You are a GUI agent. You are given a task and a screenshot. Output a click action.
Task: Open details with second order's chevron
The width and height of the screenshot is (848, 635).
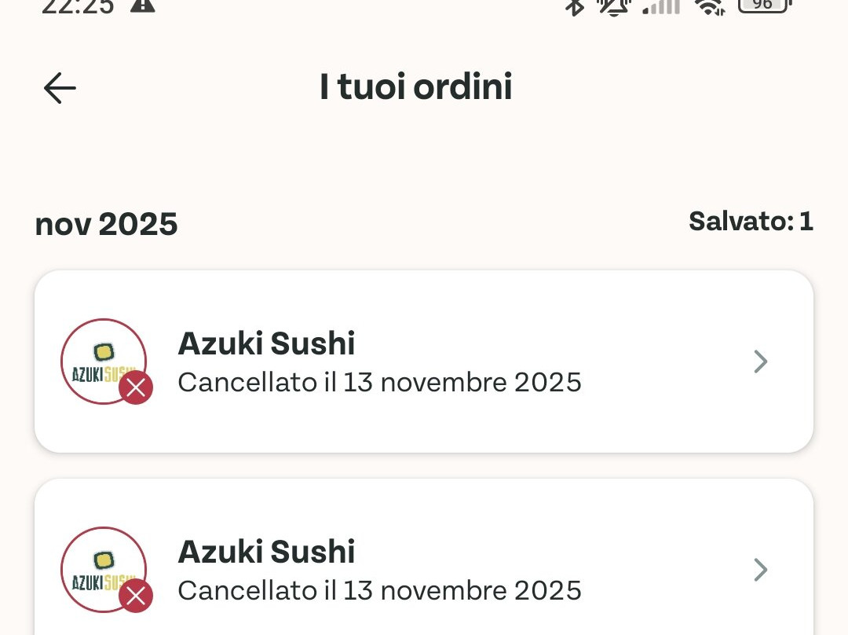click(760, 569)
